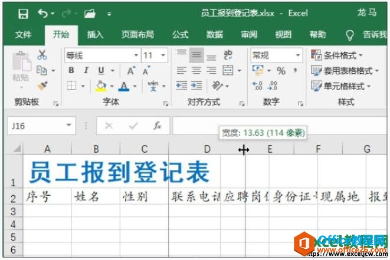
Task: Open the 数字 group dialog launcher
Action: pyautogui.click(x=301, y=104)
